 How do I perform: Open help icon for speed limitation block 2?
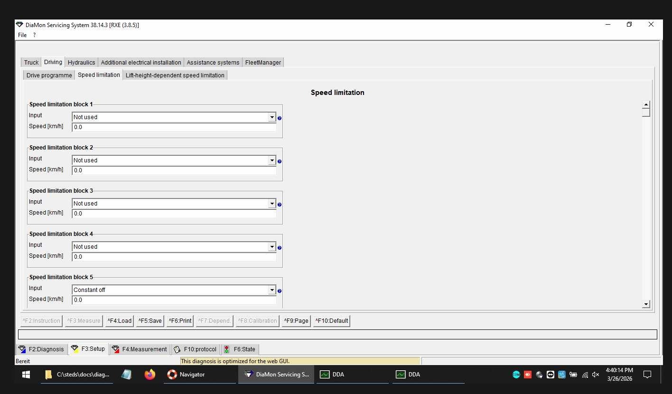coord(280,161)
